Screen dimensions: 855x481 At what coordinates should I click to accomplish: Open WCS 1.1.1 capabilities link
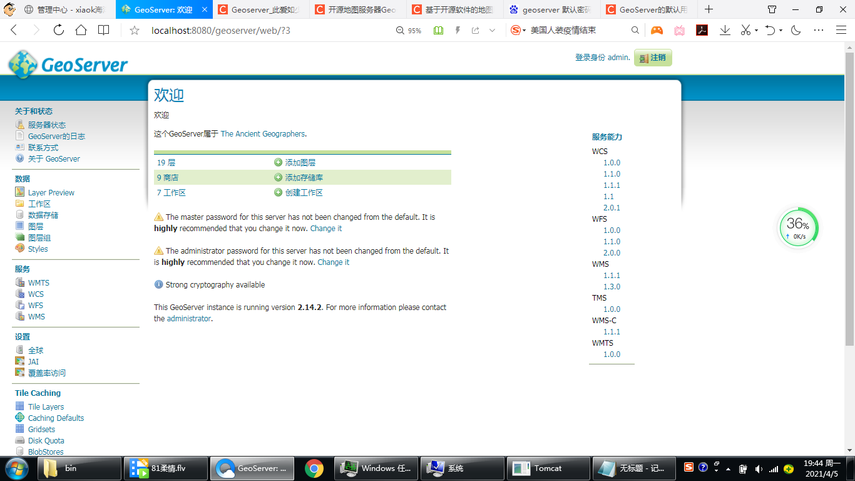[612, 185]
